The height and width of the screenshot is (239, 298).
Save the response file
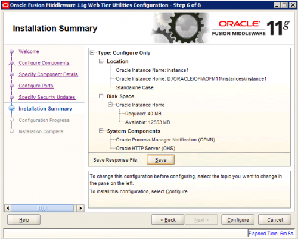(x=160, y=160)
